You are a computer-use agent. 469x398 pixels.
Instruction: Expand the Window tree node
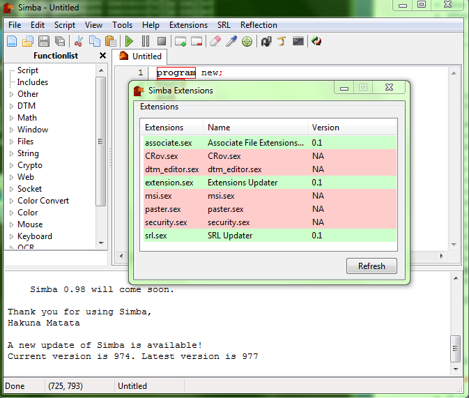(x=11, y=130)
